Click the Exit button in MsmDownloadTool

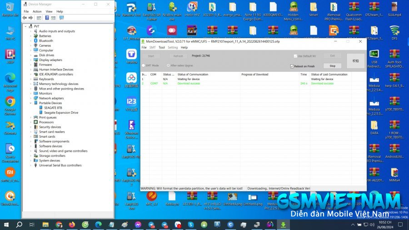pyautogui.click(x=332, y=56)
